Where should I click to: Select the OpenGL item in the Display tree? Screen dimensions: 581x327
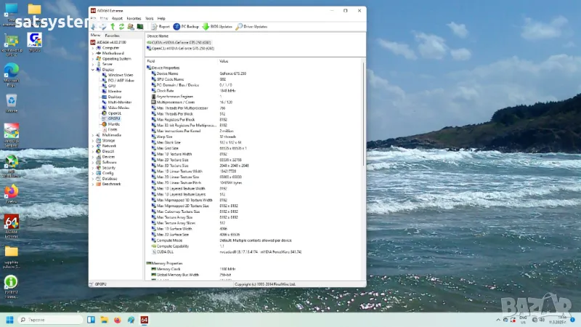point(114,113)
